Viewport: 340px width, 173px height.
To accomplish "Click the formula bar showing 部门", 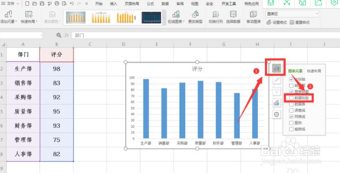I will click(x=205, y=36).
